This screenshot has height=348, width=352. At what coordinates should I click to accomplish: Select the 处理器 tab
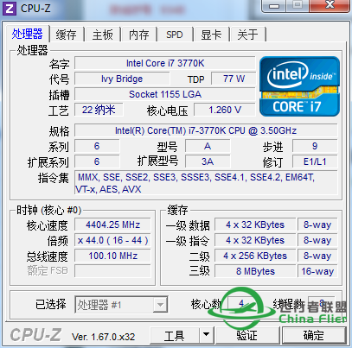tap(28, 34)
